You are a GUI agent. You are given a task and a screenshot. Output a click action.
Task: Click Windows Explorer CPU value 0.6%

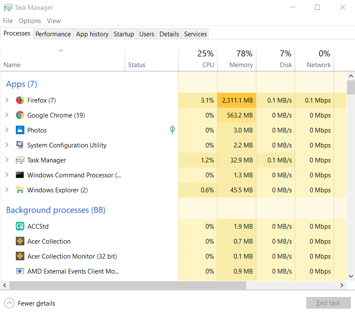pos(207,190)
